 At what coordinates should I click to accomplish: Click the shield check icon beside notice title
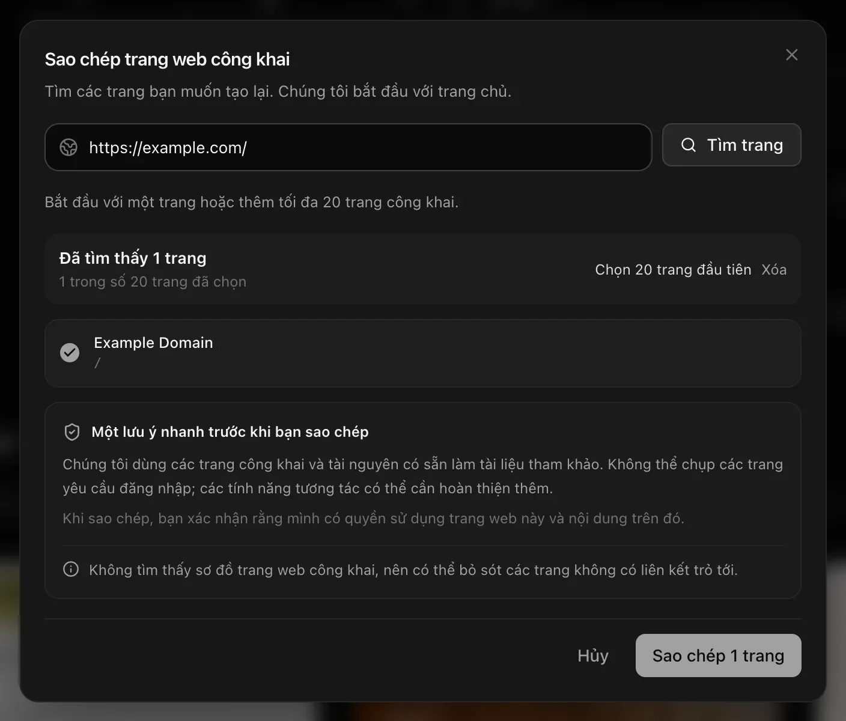click(72, 432)
